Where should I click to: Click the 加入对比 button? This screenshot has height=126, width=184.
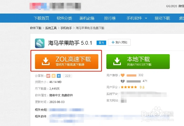[x=119, y=42]
